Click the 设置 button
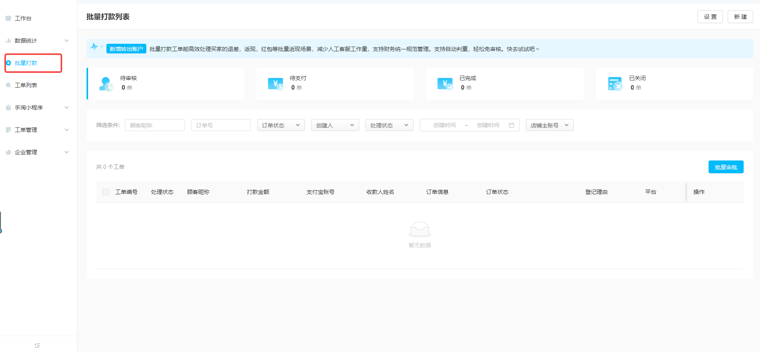This screenshot has width=760, height=352. [x=710, y=17]
